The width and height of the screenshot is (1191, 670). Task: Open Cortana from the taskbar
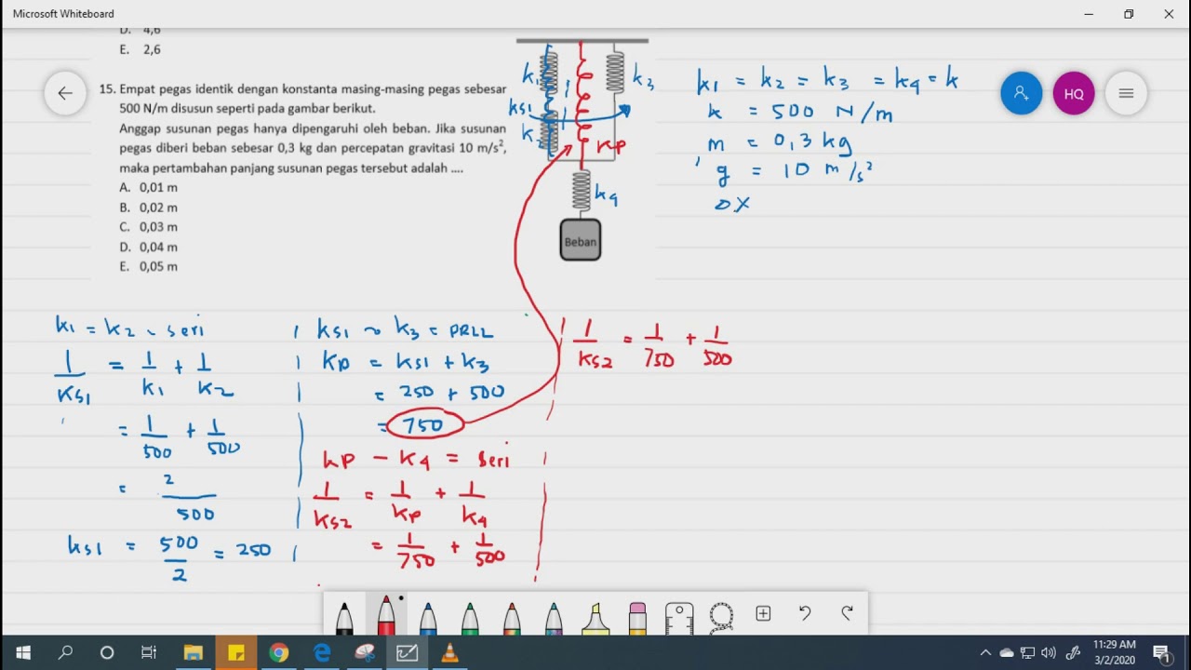click(x=107, y=652)
